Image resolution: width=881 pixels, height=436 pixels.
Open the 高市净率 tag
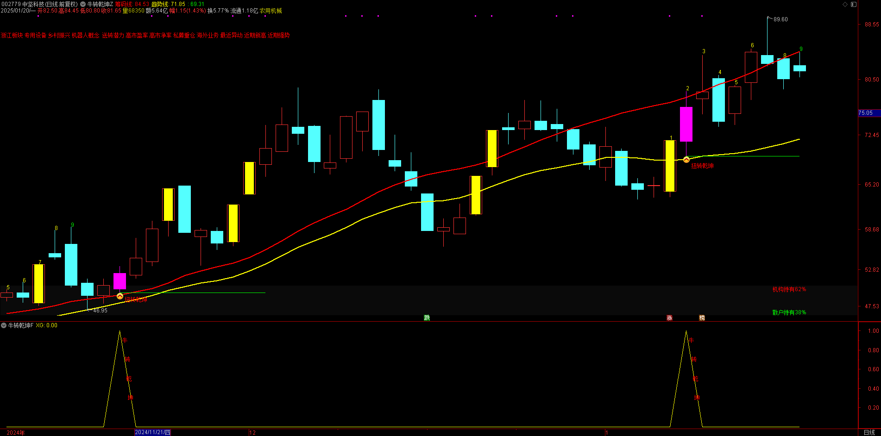click(160, 35)
